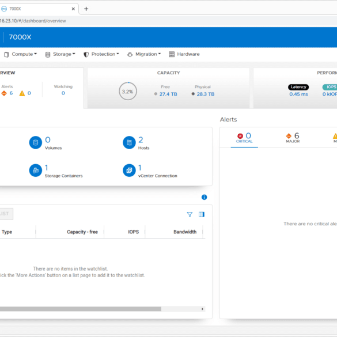This screenshot has height=337, width=337.
Task: Click the Protection shield icon
Action: (x=86, y=55)
